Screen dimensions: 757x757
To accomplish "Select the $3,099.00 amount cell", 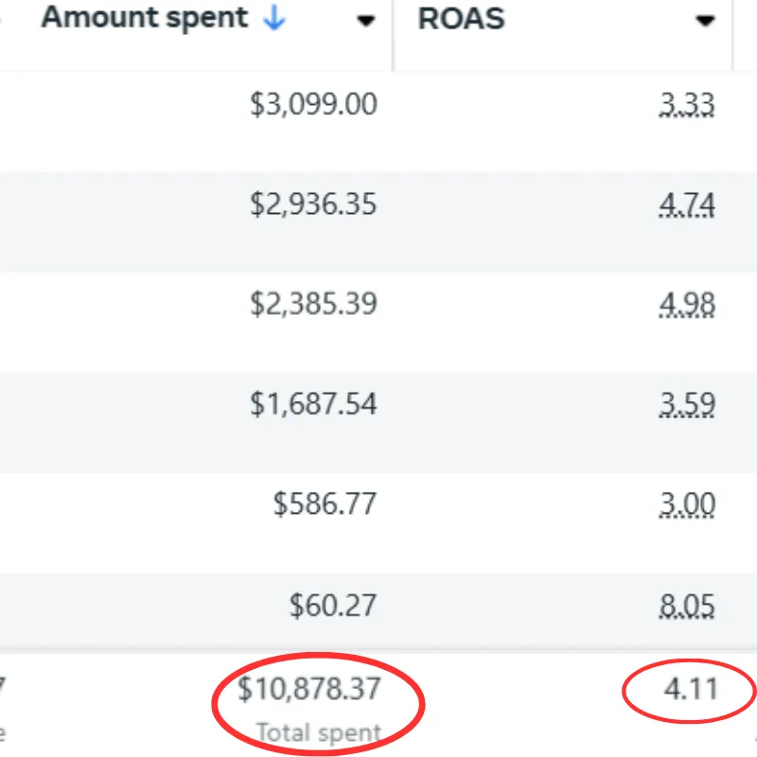I will click(x=313, y=104).
